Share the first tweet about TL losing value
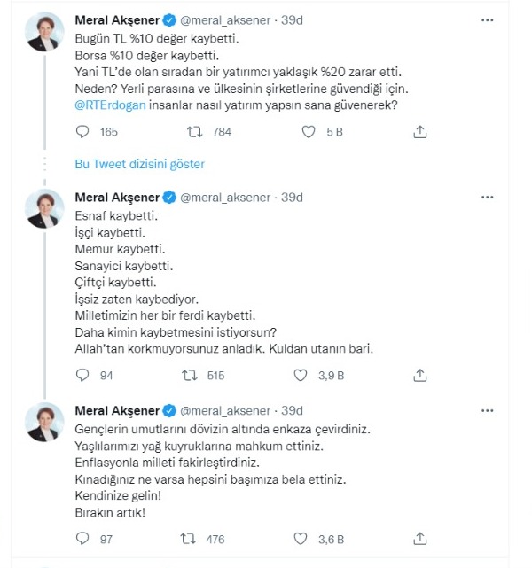Viewport: 532px width, 568px height. click(x=419, y=132)
